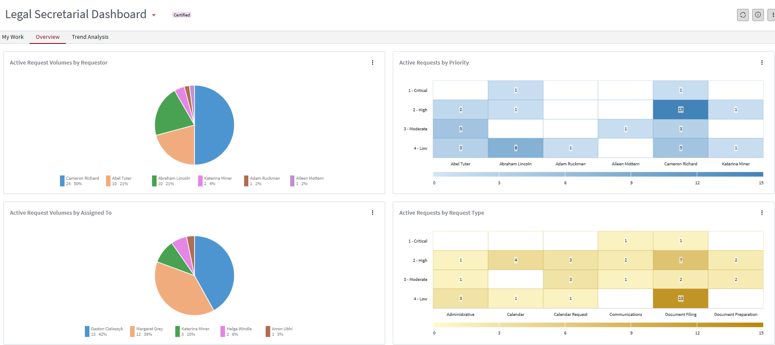Expand the Legal Secretarial Dashboard dropdown arrow

(x=154, y=15)
